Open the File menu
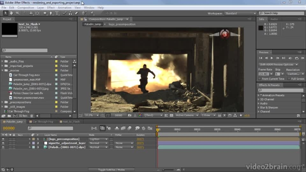Viewport: 306px width, 172px height. 4,7
